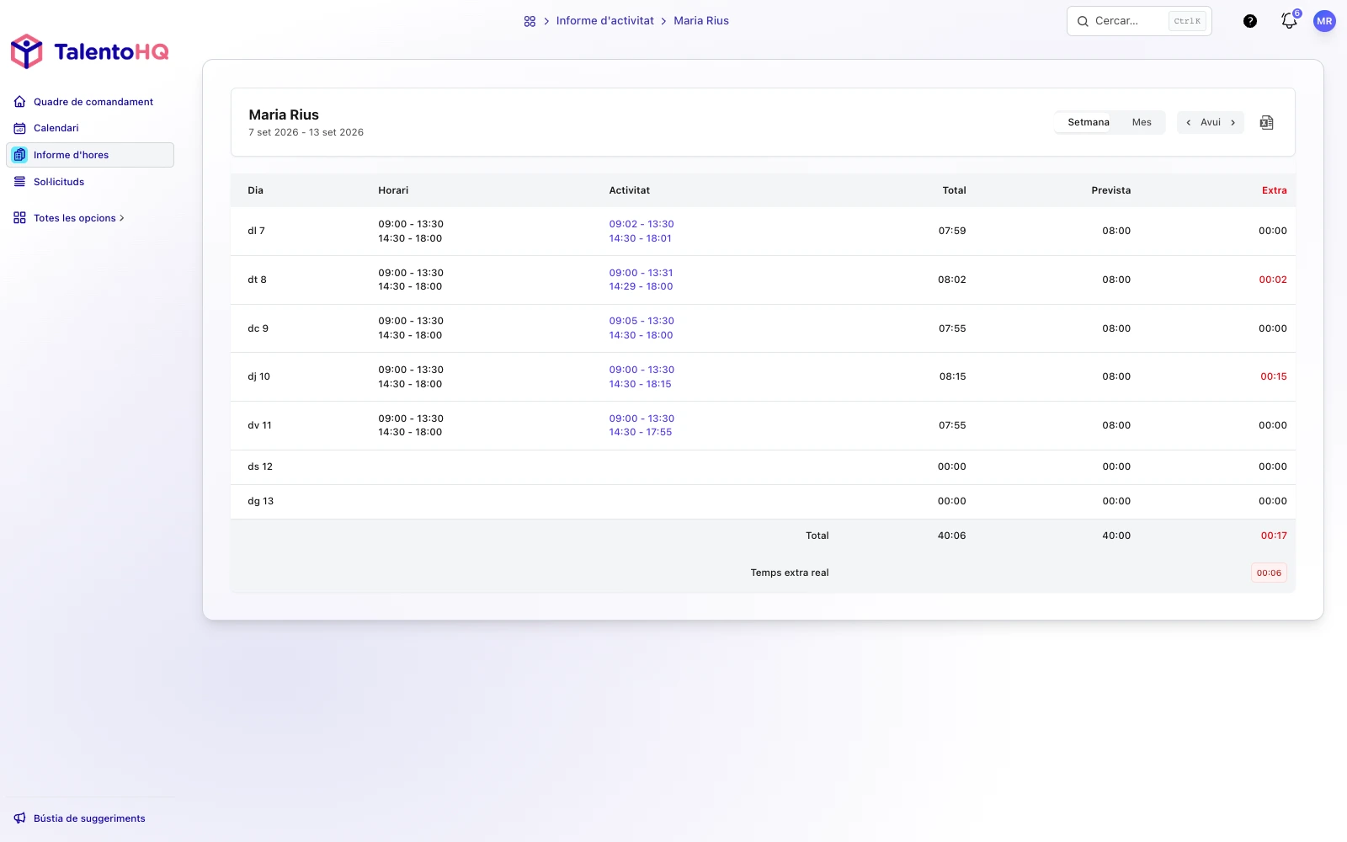
Task: Select planned total 40:00
Action: [1116, 536]
